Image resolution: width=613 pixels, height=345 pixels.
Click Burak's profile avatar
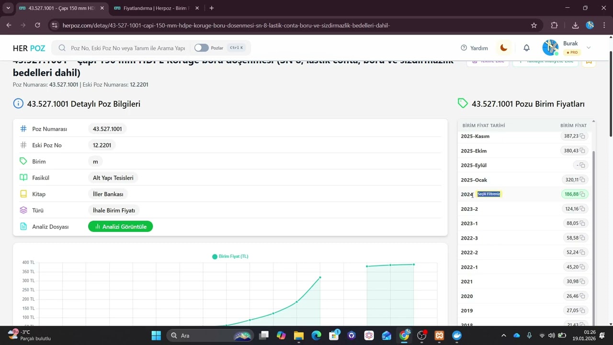[550, 47]
